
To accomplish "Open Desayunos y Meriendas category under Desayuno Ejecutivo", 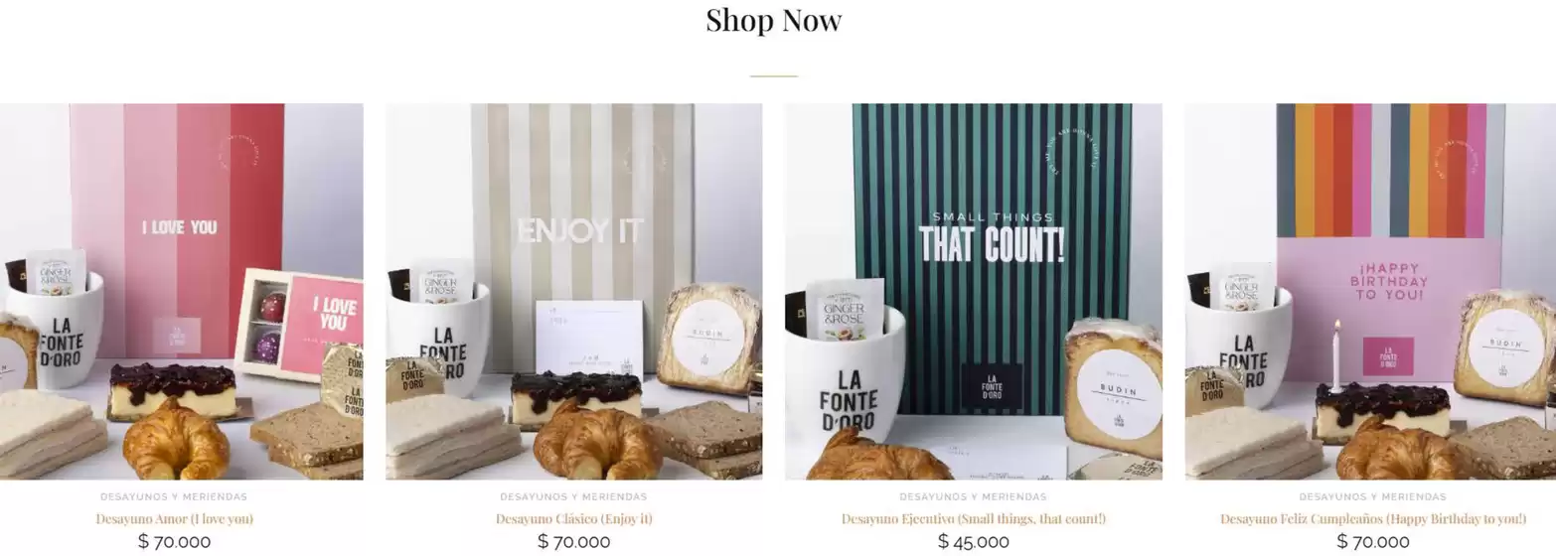I will 974,496.
